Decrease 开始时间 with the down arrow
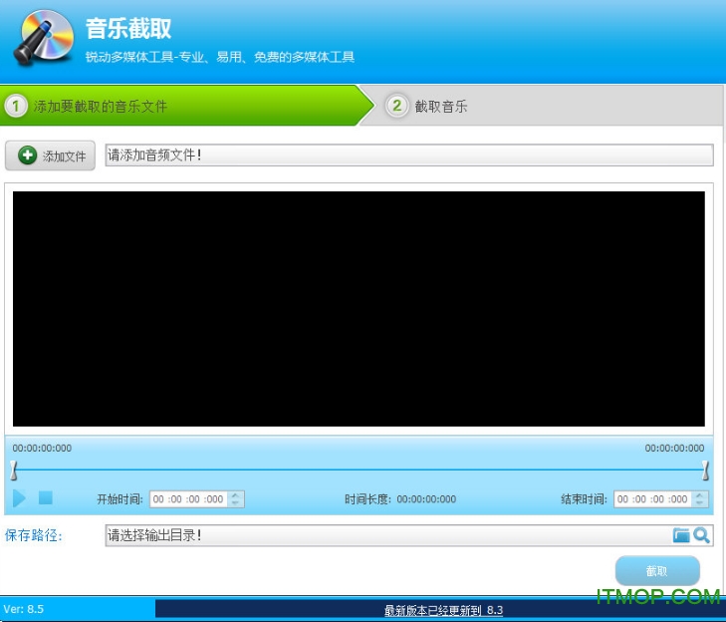 [x=236, y=503]
